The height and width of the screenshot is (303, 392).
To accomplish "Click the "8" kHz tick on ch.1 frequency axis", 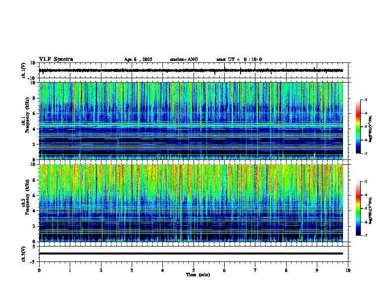I will pos(35,98).
